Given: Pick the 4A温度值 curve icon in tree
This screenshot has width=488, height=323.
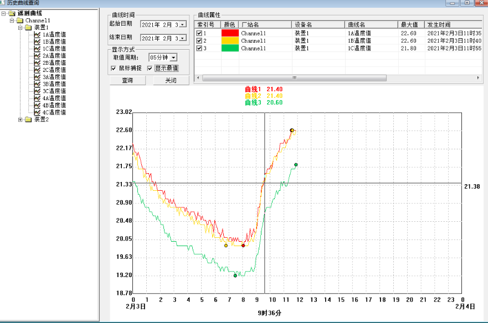Looking at the screenshot, I should pos(38,98).
